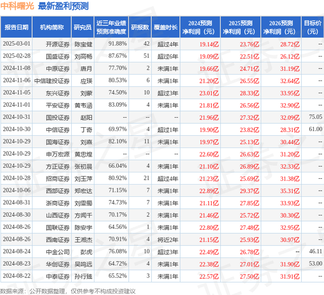Click the 2024预测净利润 column header

point(200,27)
